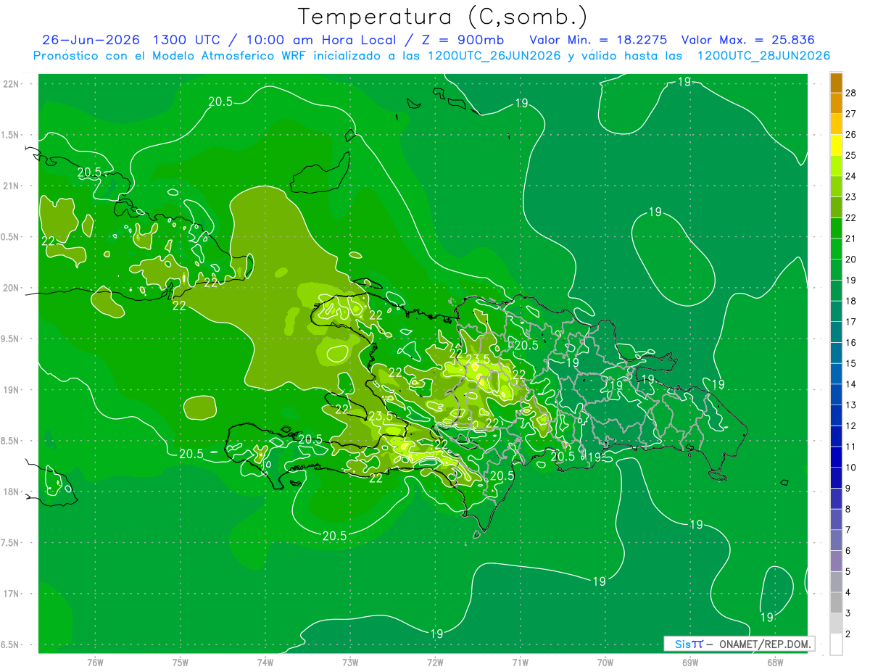This screenshot has width=870, height=672.
Task: Click the lime legend swatch between 24 and 25
Action: click(x=836, y=165)
